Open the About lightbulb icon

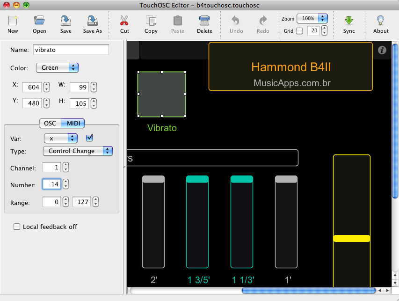[381, 21]
